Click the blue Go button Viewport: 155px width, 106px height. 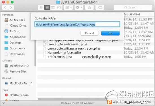pyautogui.click(x=110, y=33)
